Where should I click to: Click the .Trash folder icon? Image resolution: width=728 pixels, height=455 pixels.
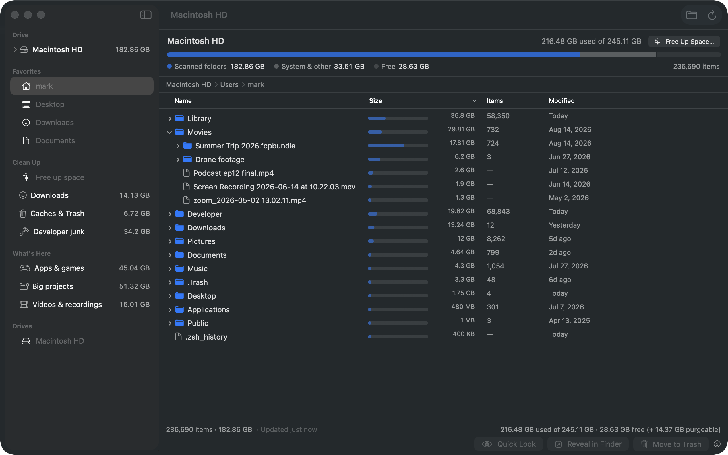click(x=180, y=282)
